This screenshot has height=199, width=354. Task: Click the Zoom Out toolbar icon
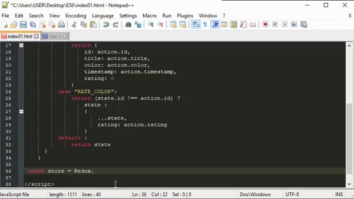[x=160, y=24]
